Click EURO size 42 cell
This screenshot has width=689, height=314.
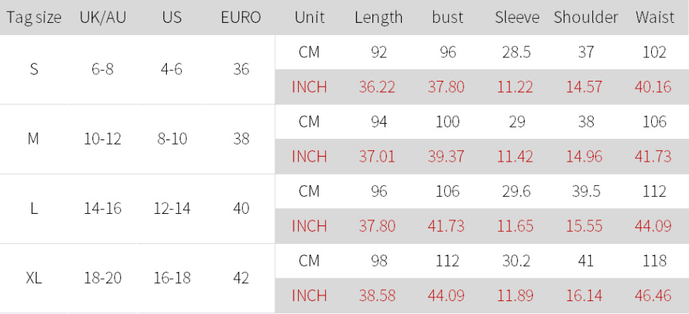241,278
